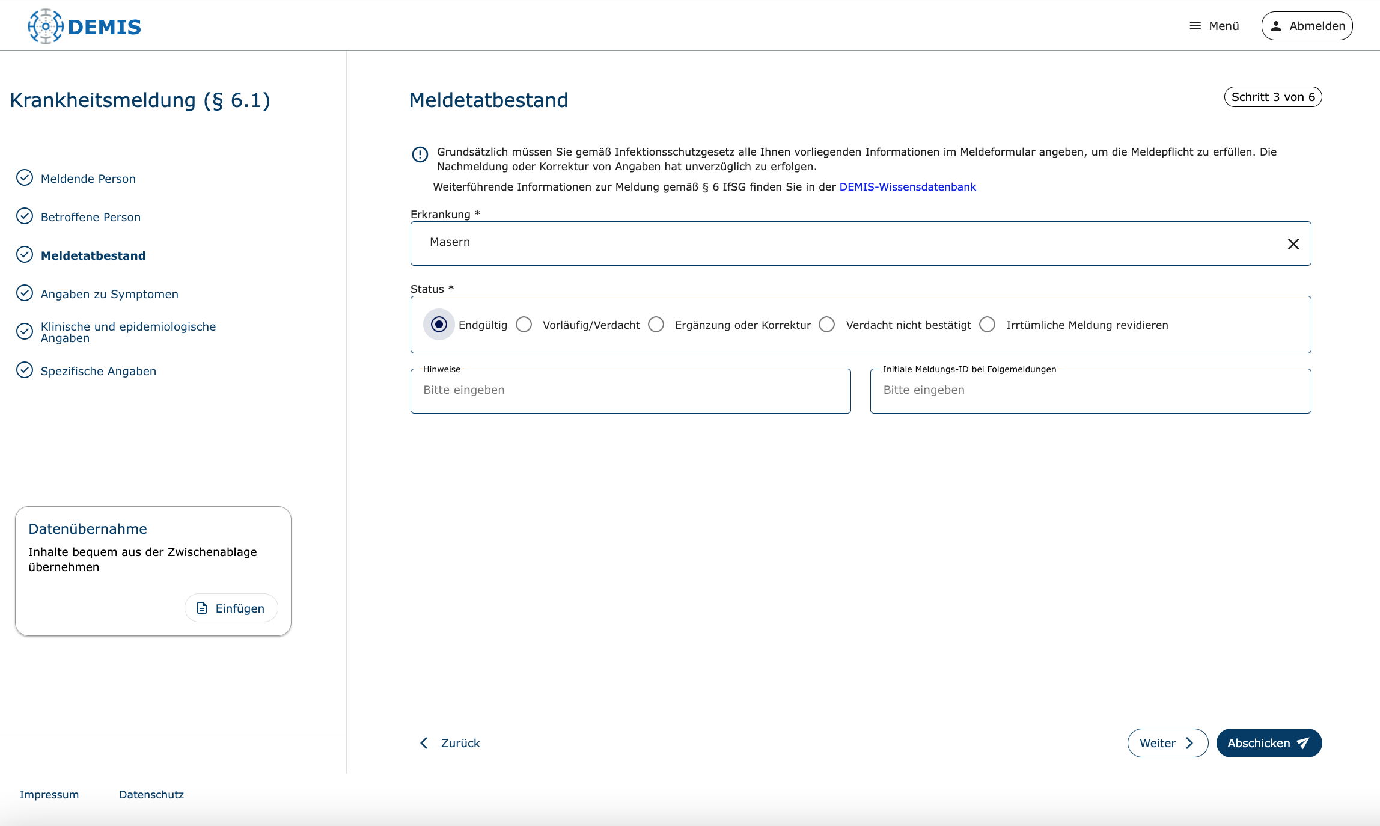Select the Endgültig radio button
Screen dimensions: 1380x826
[439, 325]
